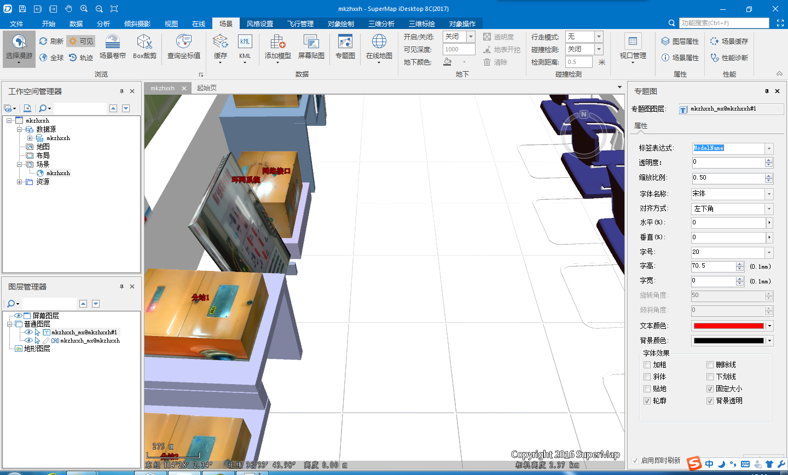The width and height of the screenshot is (788, 475).
Task: Click the 功能搜索 search field
Action: click(724, 23)
